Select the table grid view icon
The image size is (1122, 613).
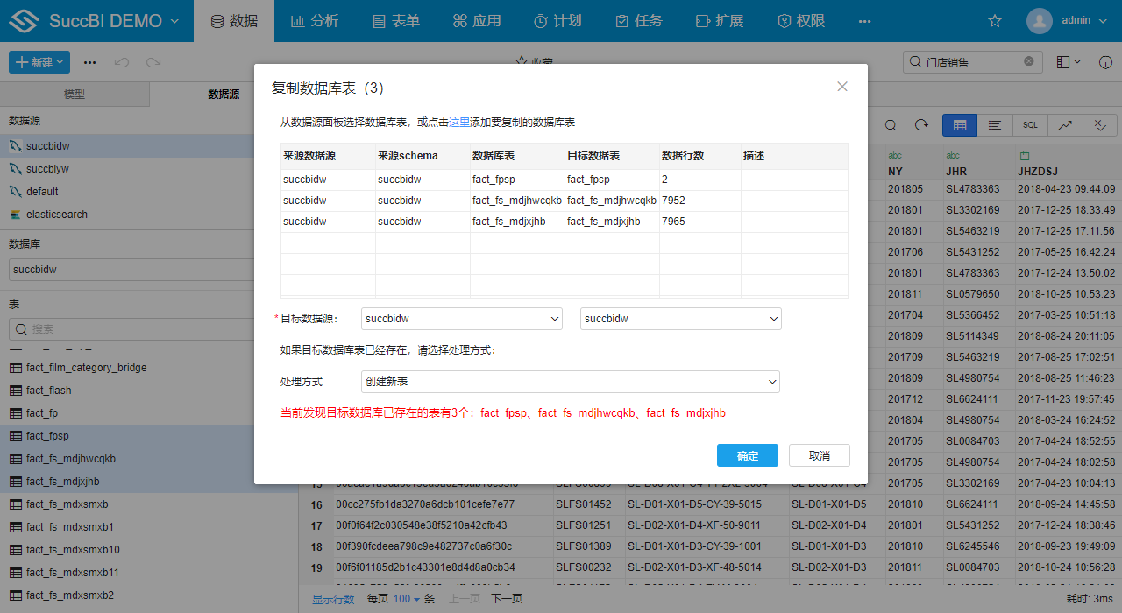[959, 125]
